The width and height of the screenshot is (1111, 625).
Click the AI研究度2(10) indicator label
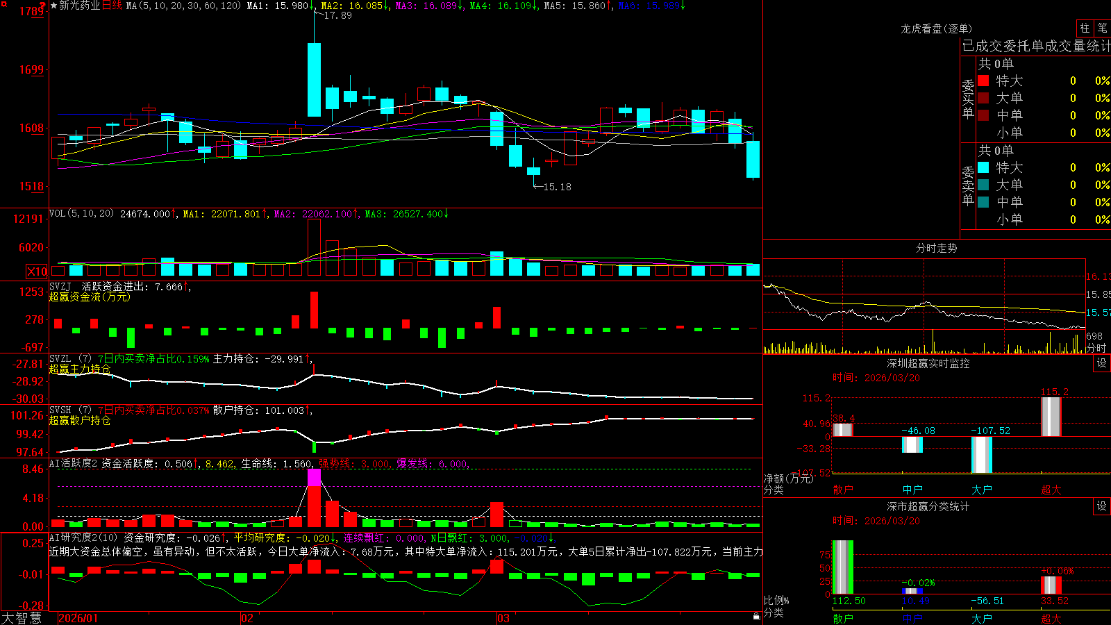(x=83, y=538)
